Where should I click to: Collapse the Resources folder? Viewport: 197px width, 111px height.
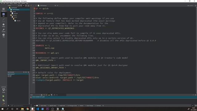(10, 15)
